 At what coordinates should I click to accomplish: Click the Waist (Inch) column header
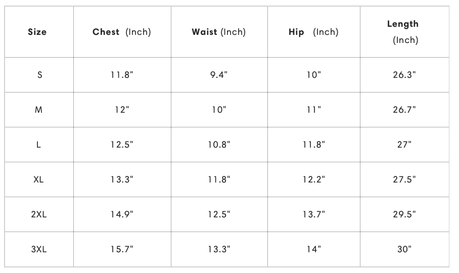(219, 32)
